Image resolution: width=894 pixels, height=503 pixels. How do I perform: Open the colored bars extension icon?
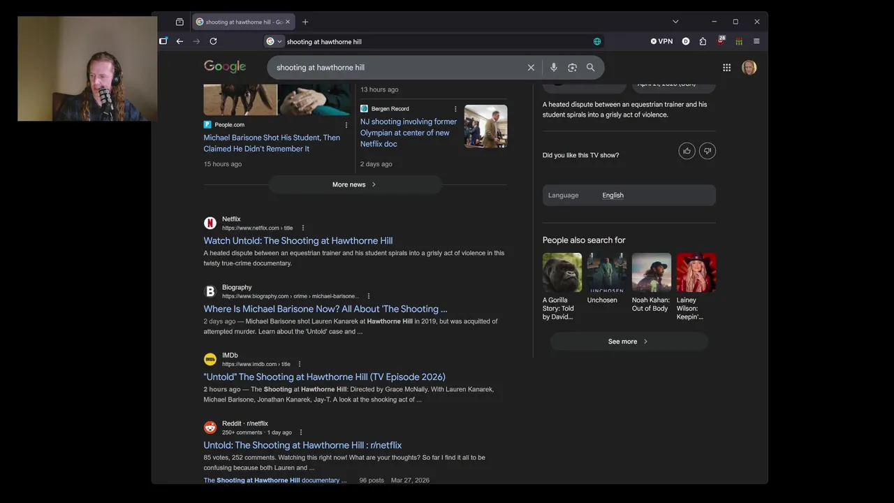coord(739,41)
